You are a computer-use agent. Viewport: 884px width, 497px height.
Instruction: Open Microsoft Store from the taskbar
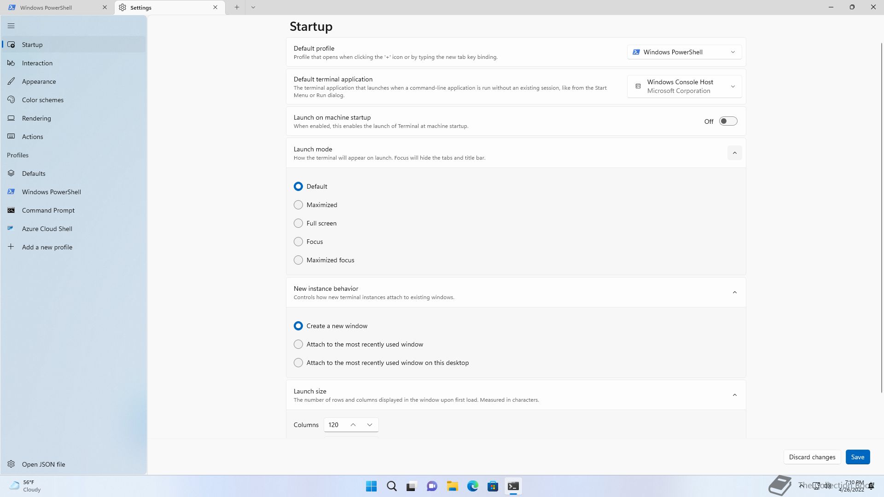point(493,486)
